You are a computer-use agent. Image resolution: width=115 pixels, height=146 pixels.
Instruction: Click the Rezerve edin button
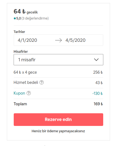click(x=58, y=120)
